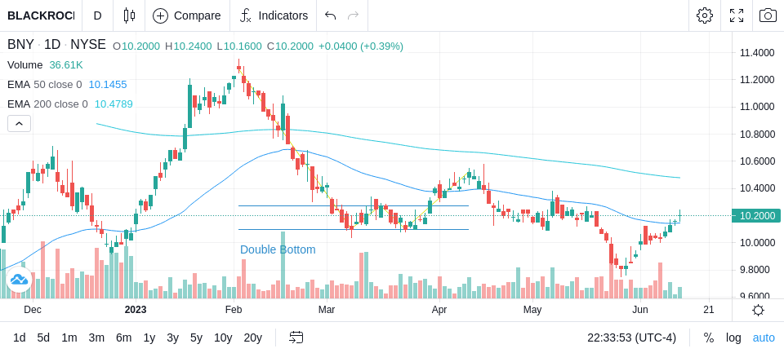Open the go-to-date calendar icon

pyautogui.click(x=296, y=338)
